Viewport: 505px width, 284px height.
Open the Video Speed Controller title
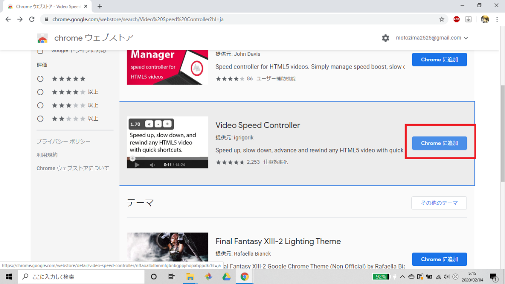coord(258,125)
